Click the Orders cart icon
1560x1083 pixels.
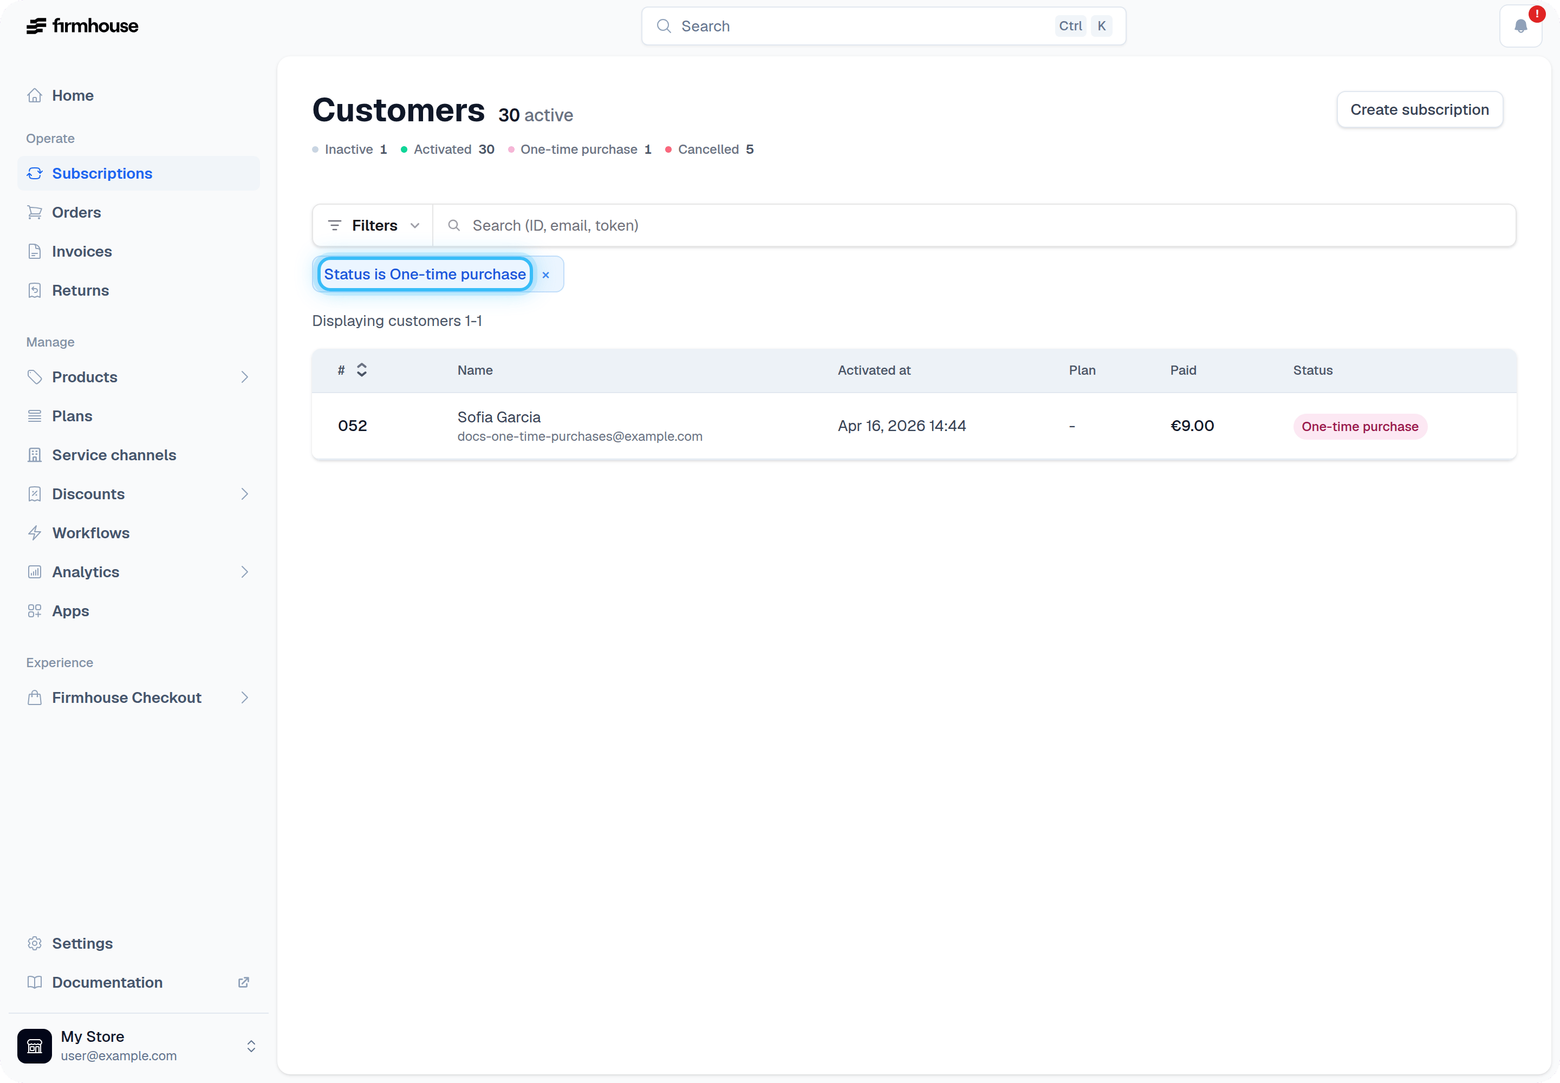(35, 212)
